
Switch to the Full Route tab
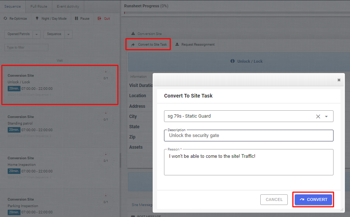(38, 6)
